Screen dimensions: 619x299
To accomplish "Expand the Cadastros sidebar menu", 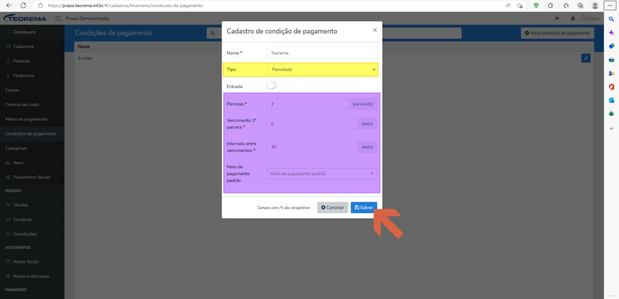I will [32, 47].
